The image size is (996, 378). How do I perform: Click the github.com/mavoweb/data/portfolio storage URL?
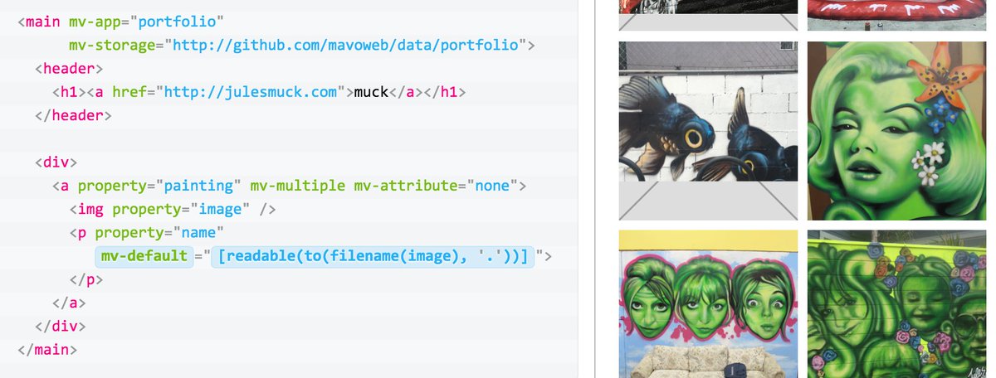(x=346, y=45)
